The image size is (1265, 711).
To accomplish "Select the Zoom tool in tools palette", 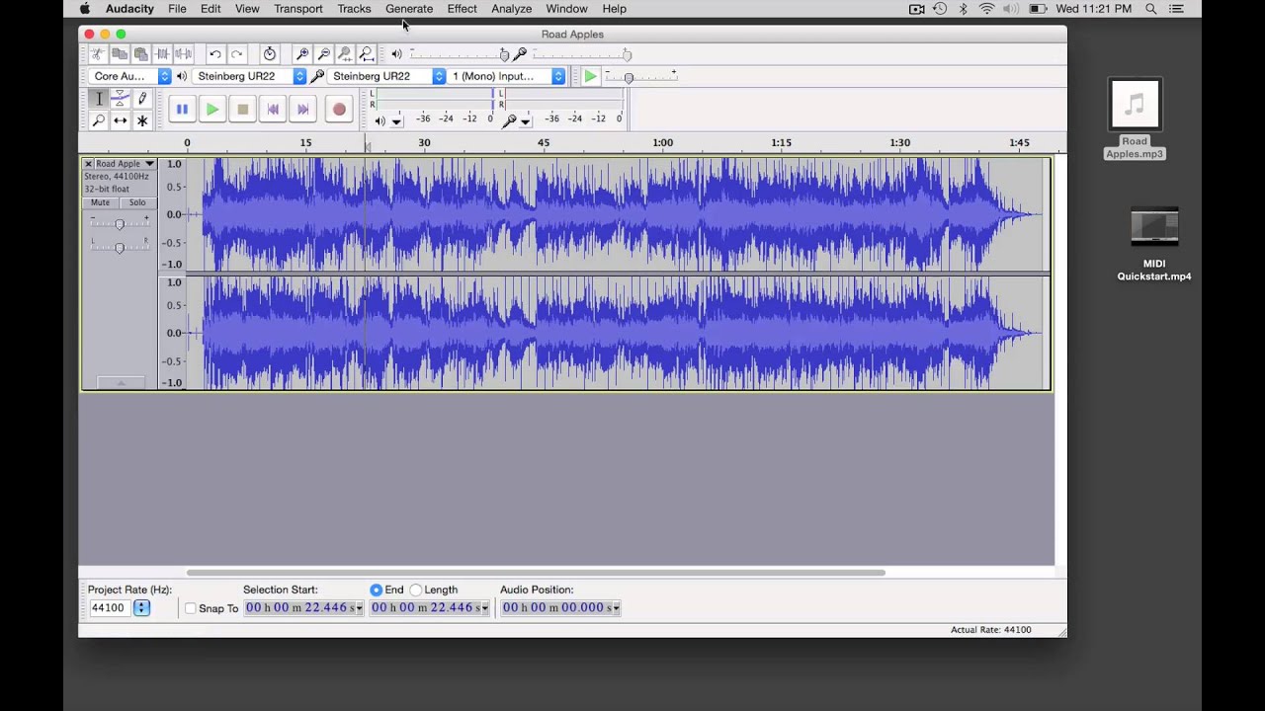I will pyautogui.click(x=99, y=120).
